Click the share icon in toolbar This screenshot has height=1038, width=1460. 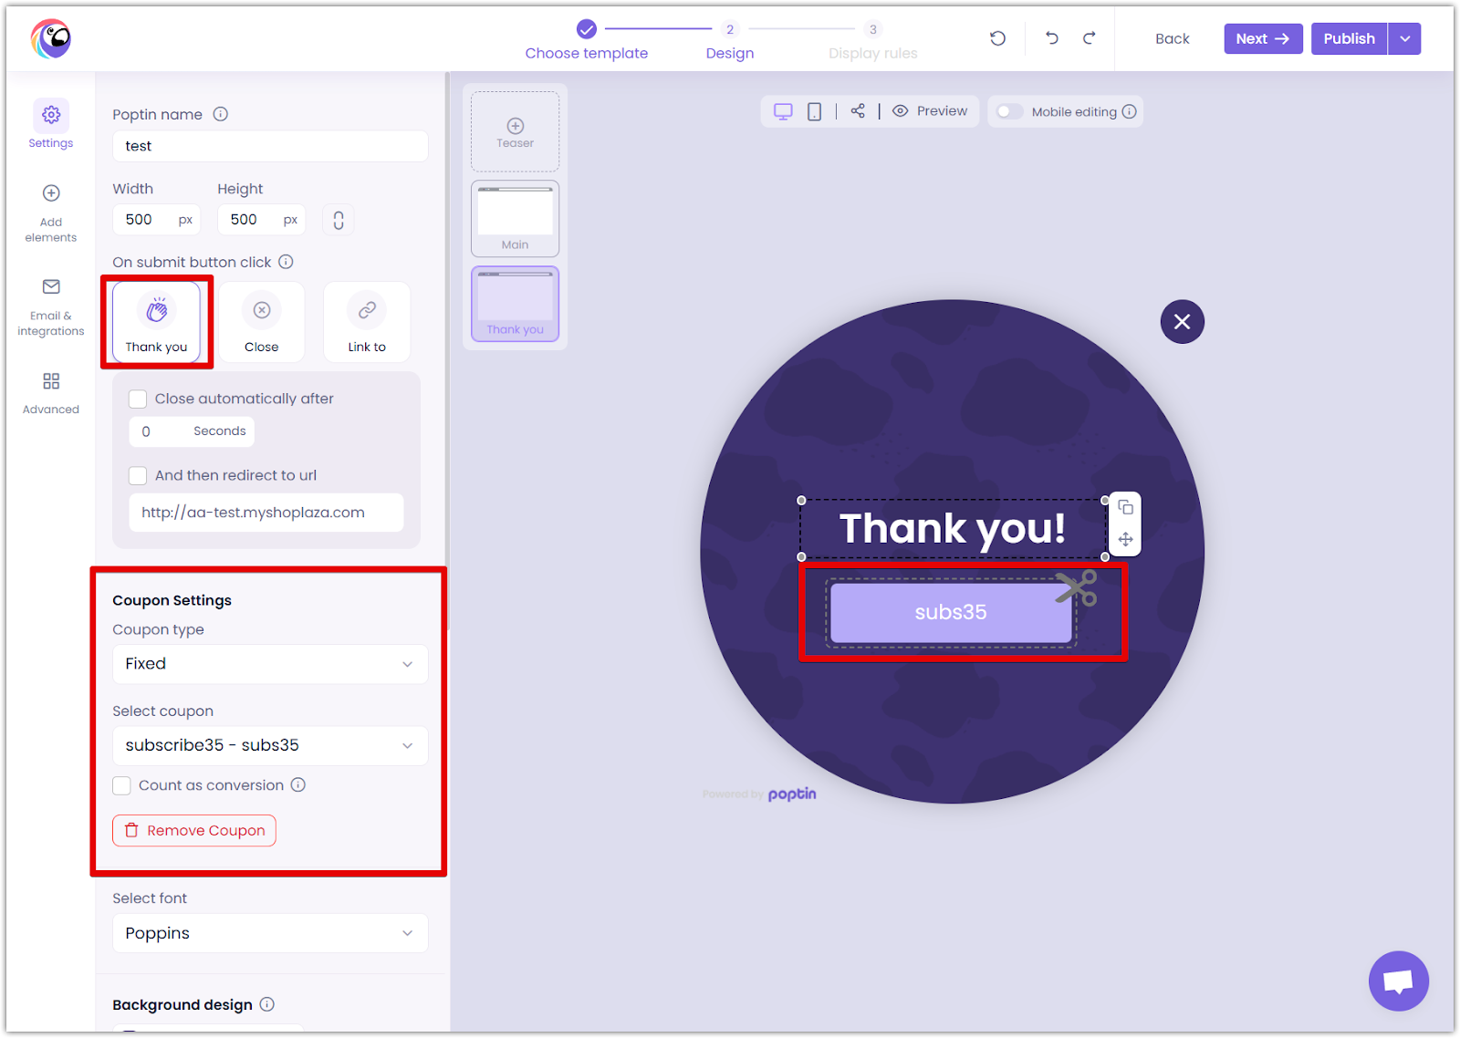point(858,111)
